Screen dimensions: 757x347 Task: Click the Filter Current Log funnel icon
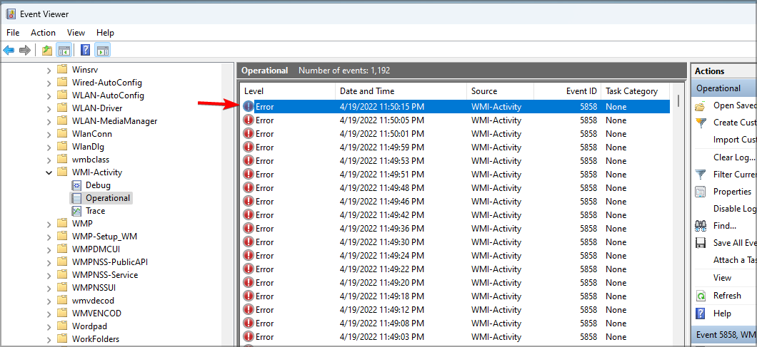pos(701,174)
